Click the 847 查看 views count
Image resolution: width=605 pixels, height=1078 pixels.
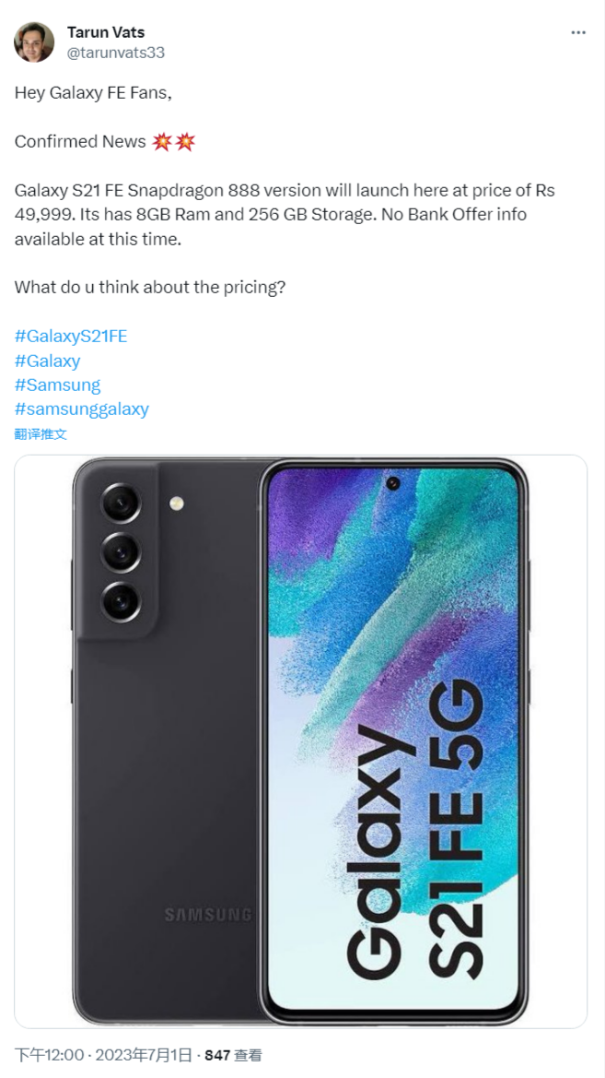coord(234,1055)
